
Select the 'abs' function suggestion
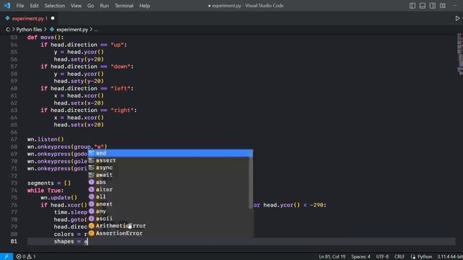point(169,182)
